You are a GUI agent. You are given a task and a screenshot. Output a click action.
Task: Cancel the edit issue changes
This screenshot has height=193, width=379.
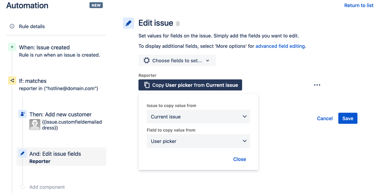(325, 119)
